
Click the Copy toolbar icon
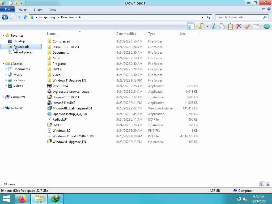(x=222, y=27)
